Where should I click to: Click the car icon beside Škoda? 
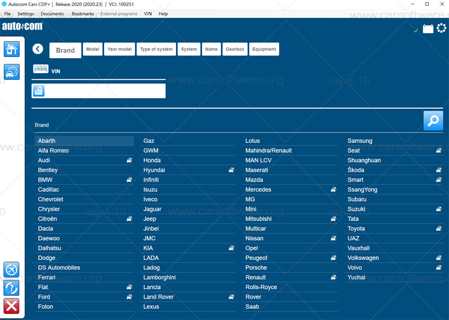(439, 170)
